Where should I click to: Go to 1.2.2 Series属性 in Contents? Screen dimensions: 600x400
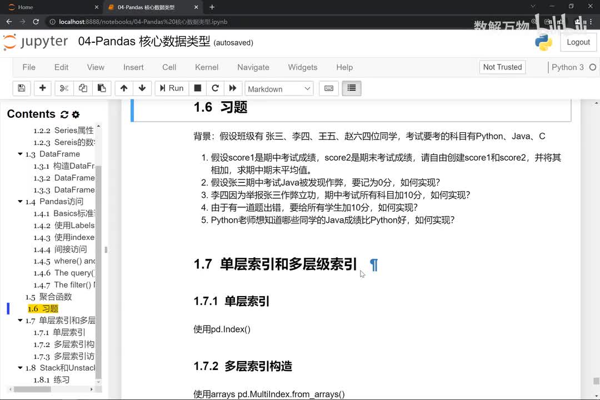click(63, 130)
